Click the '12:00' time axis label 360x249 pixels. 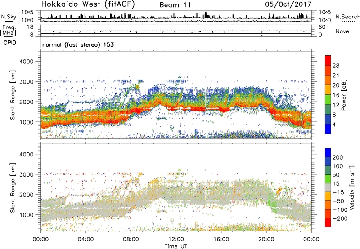pyautogui.click(x=176, y=240)
